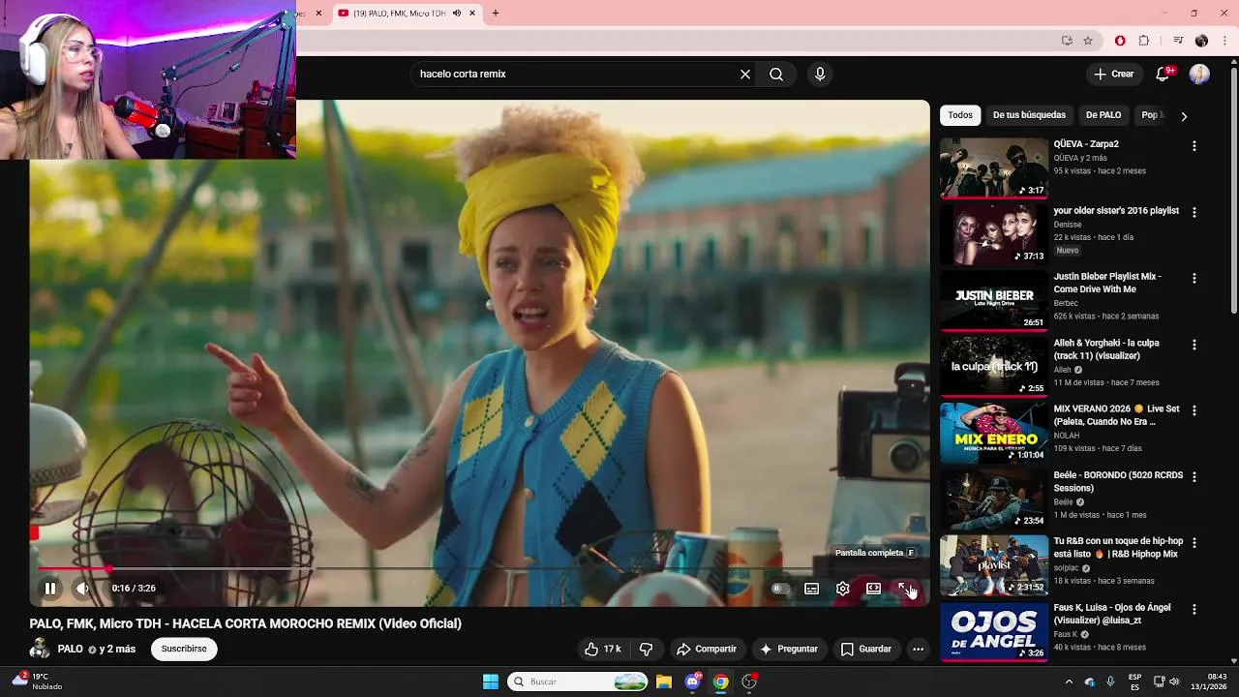Bookmark this page with the star icon
Screen dimensions: 1239x697
pyautogui.click(x=1088, y=41)
